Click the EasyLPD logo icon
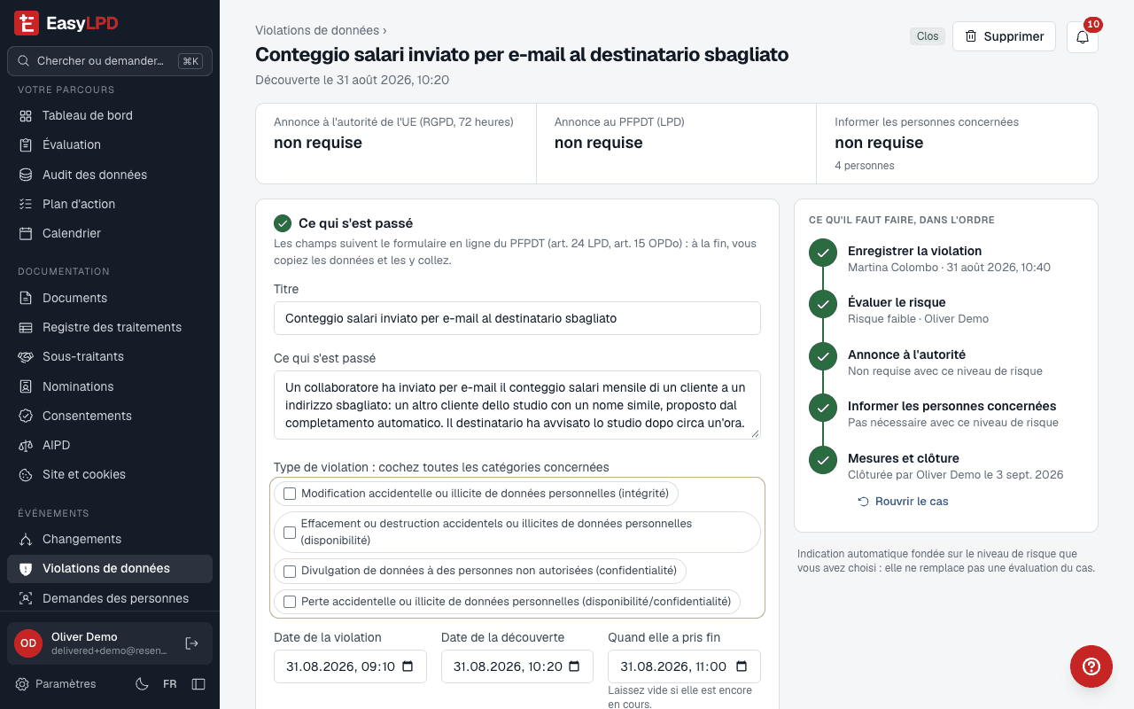This screenshot has height=709, width=1134. click(26, 23)
